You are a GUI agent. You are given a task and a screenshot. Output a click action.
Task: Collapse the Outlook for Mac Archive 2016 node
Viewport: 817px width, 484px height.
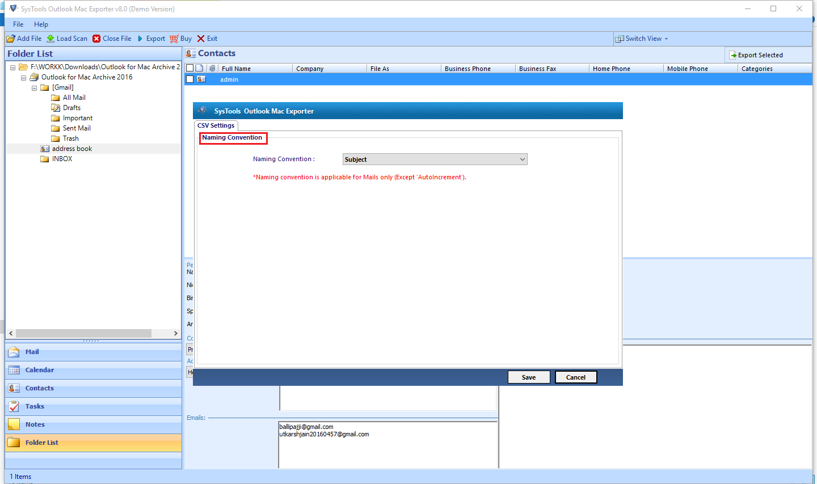pos(23,78)
